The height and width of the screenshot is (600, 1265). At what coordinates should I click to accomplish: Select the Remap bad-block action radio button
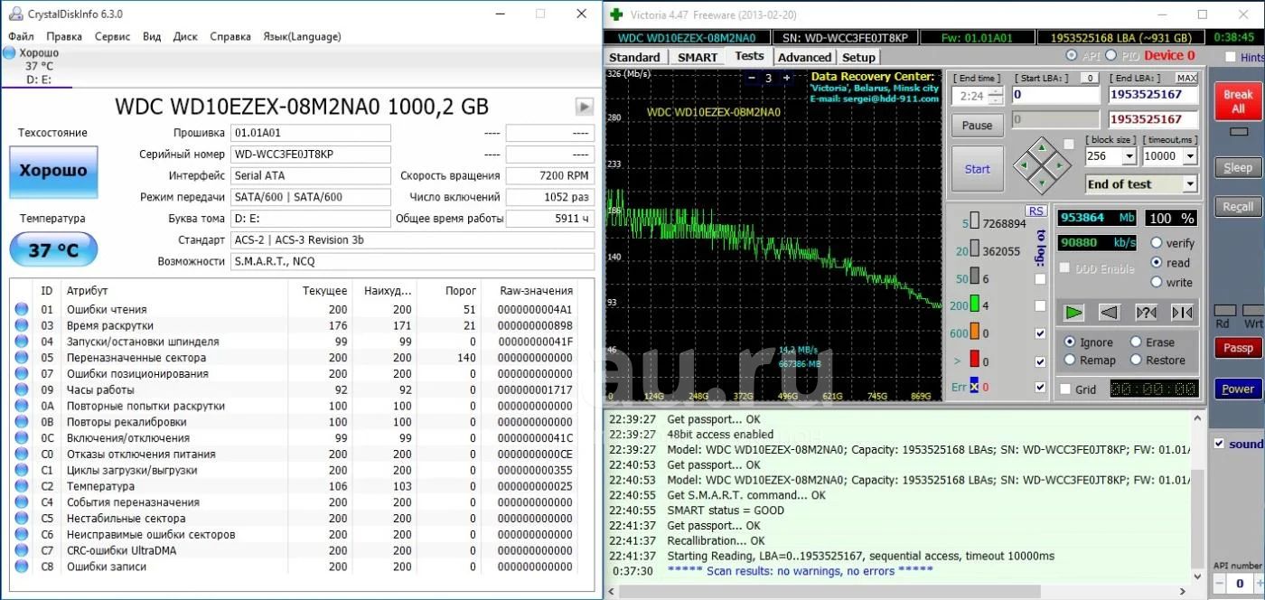pos(1070,360)
